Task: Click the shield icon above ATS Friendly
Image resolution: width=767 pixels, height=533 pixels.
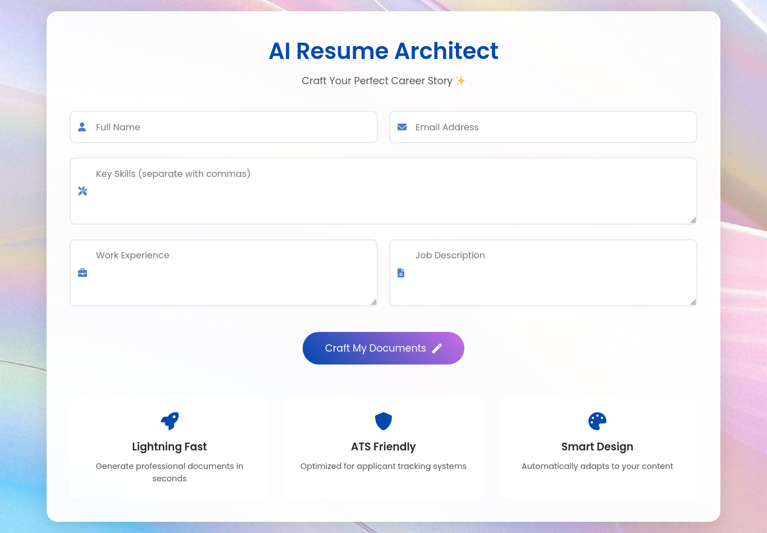Action: [x=383, y=421]
